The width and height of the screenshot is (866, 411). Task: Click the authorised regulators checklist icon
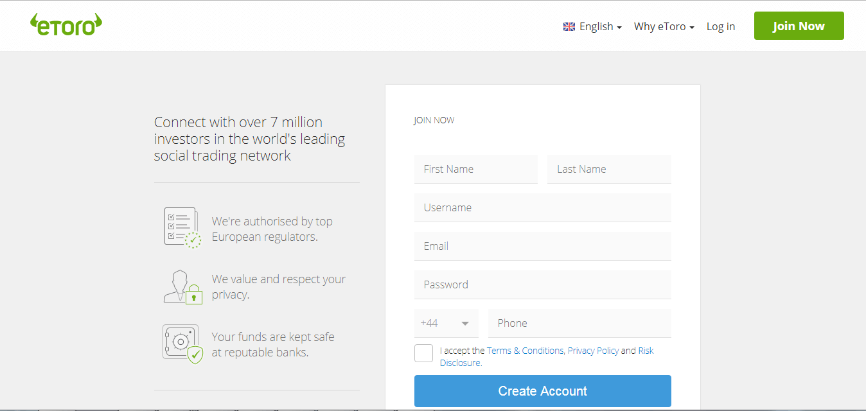[x=183, y=227]
